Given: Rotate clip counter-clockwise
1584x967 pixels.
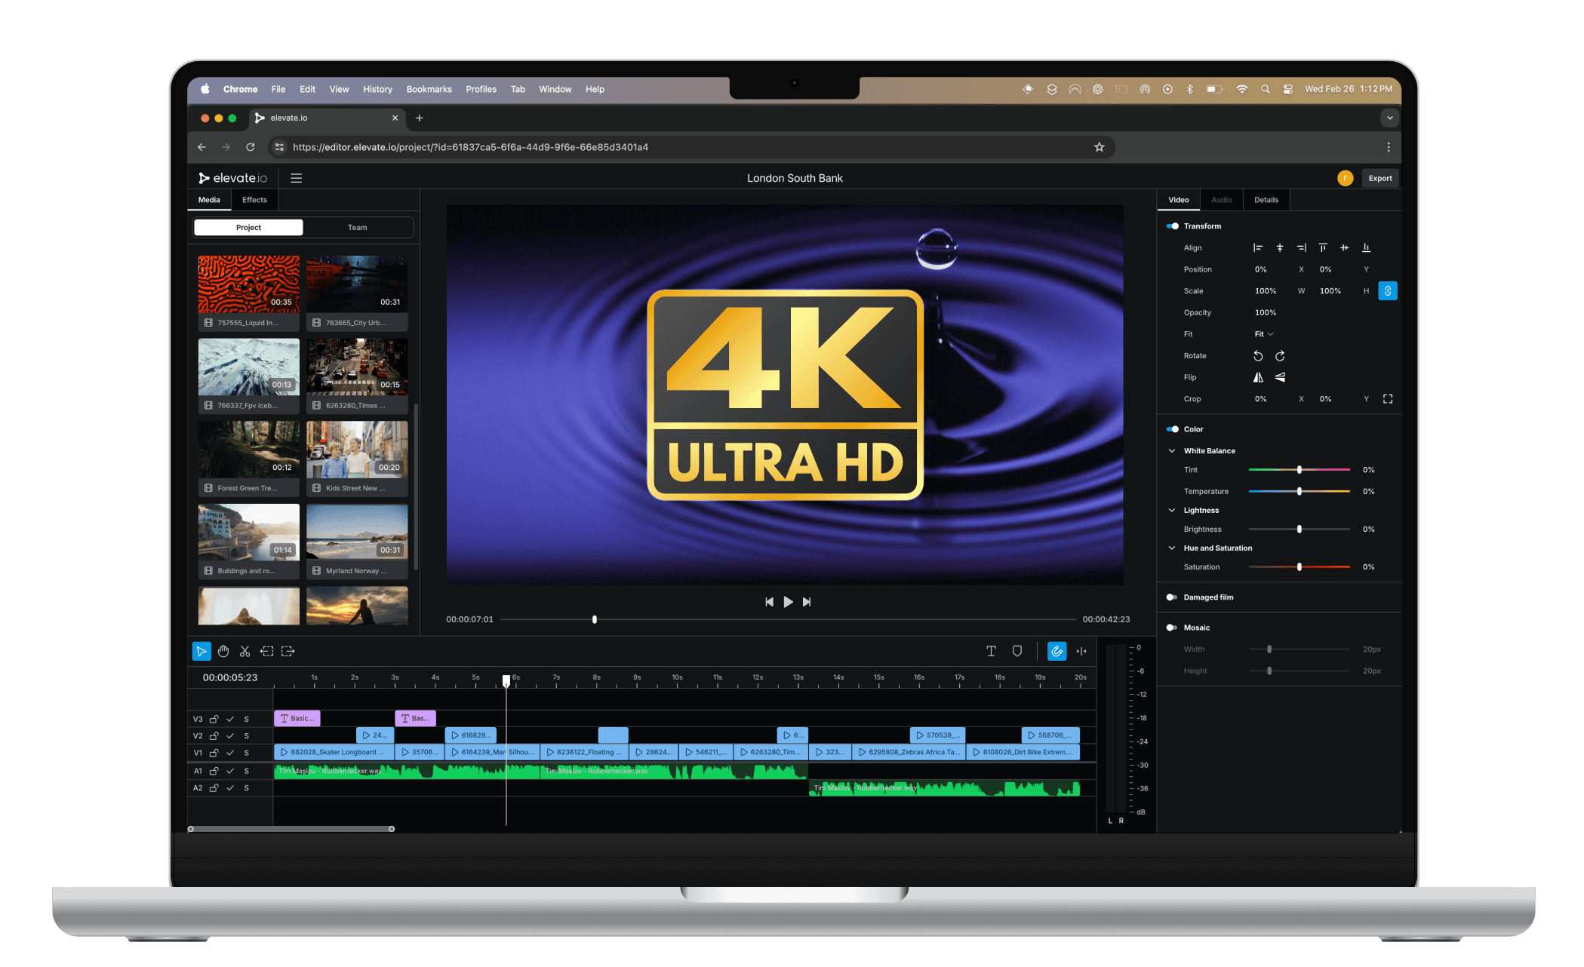Looking at the screenshot, I should coord(1258,356).
